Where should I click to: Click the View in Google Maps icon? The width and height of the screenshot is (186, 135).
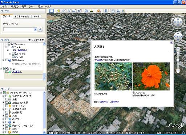point(123,11)
